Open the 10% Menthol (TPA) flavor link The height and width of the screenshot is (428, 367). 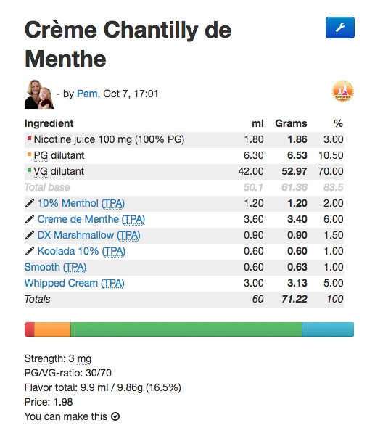(x=81, y=203)
